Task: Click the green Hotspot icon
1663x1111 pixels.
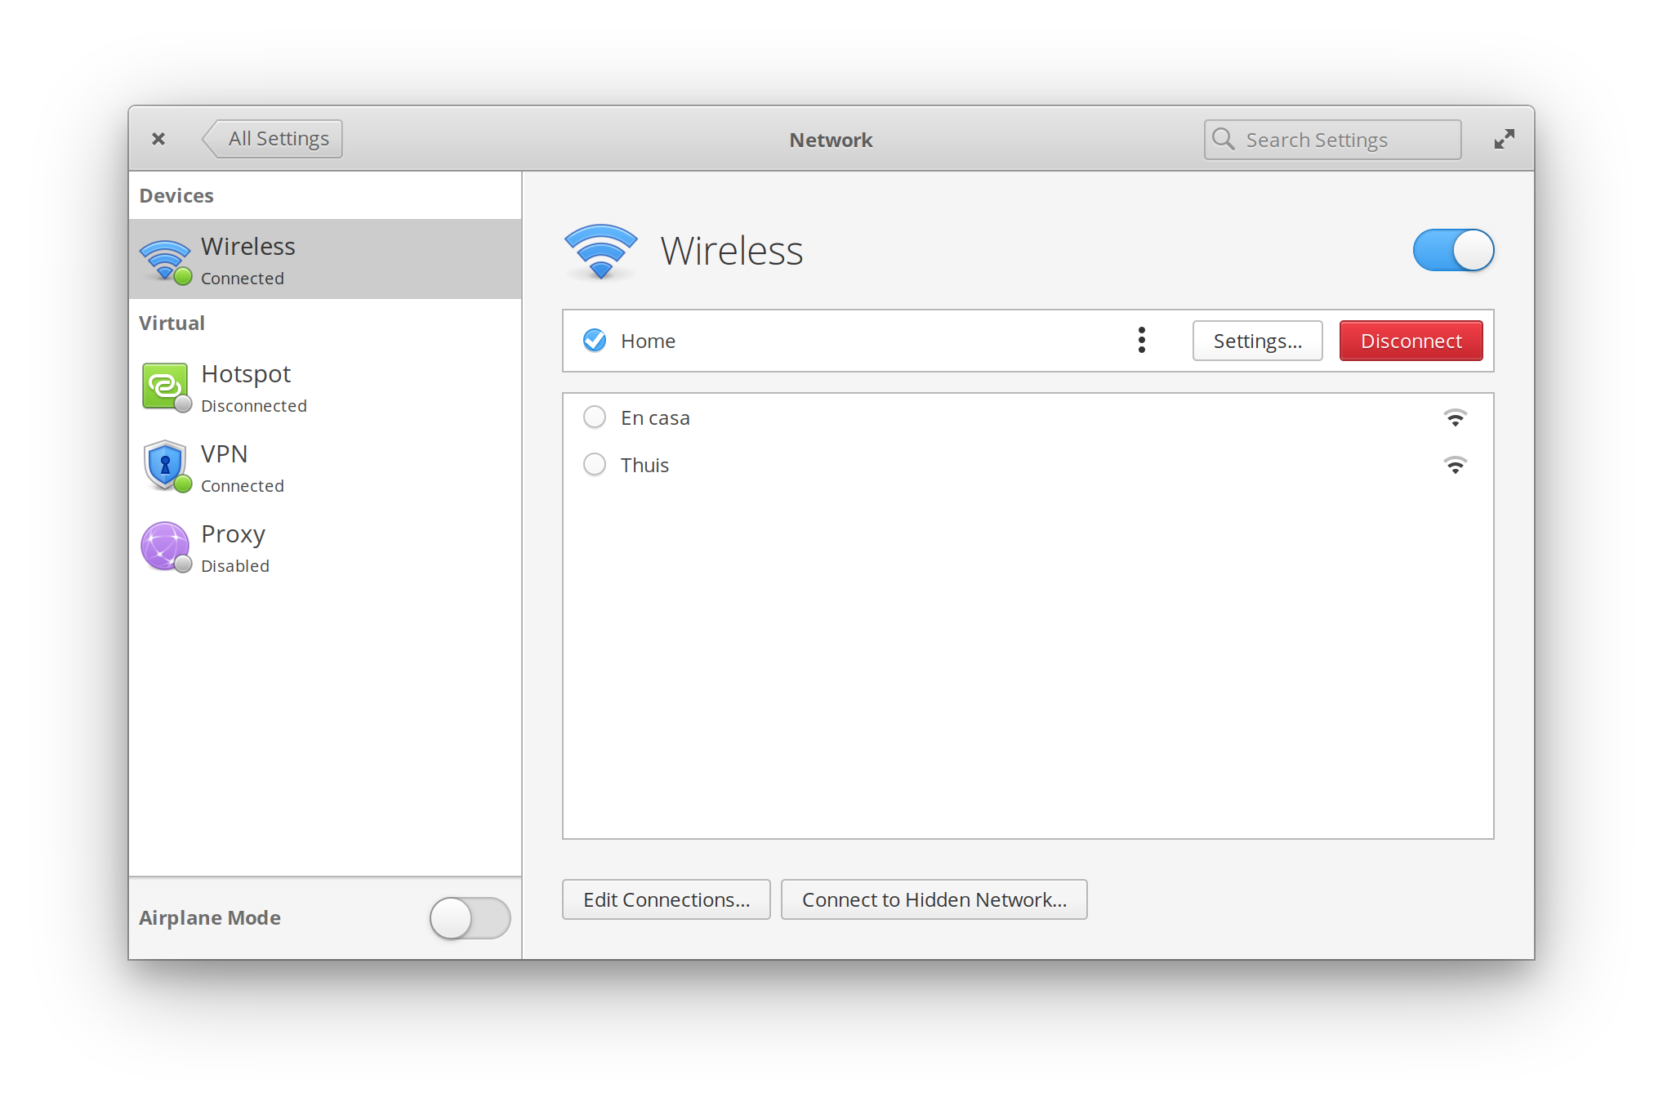Action: [165, 386]
